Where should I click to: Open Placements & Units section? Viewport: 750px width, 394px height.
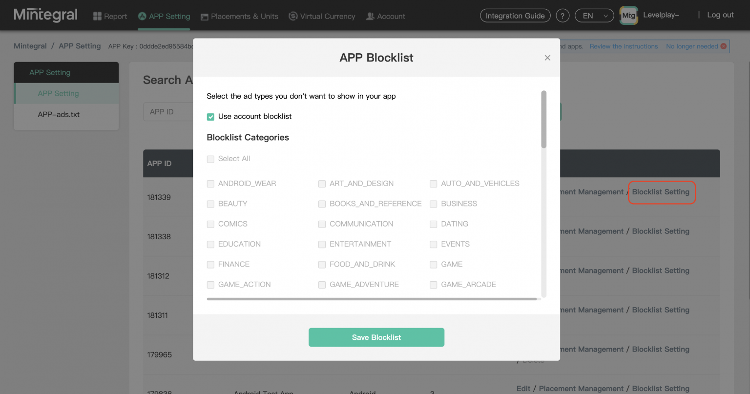205,16
